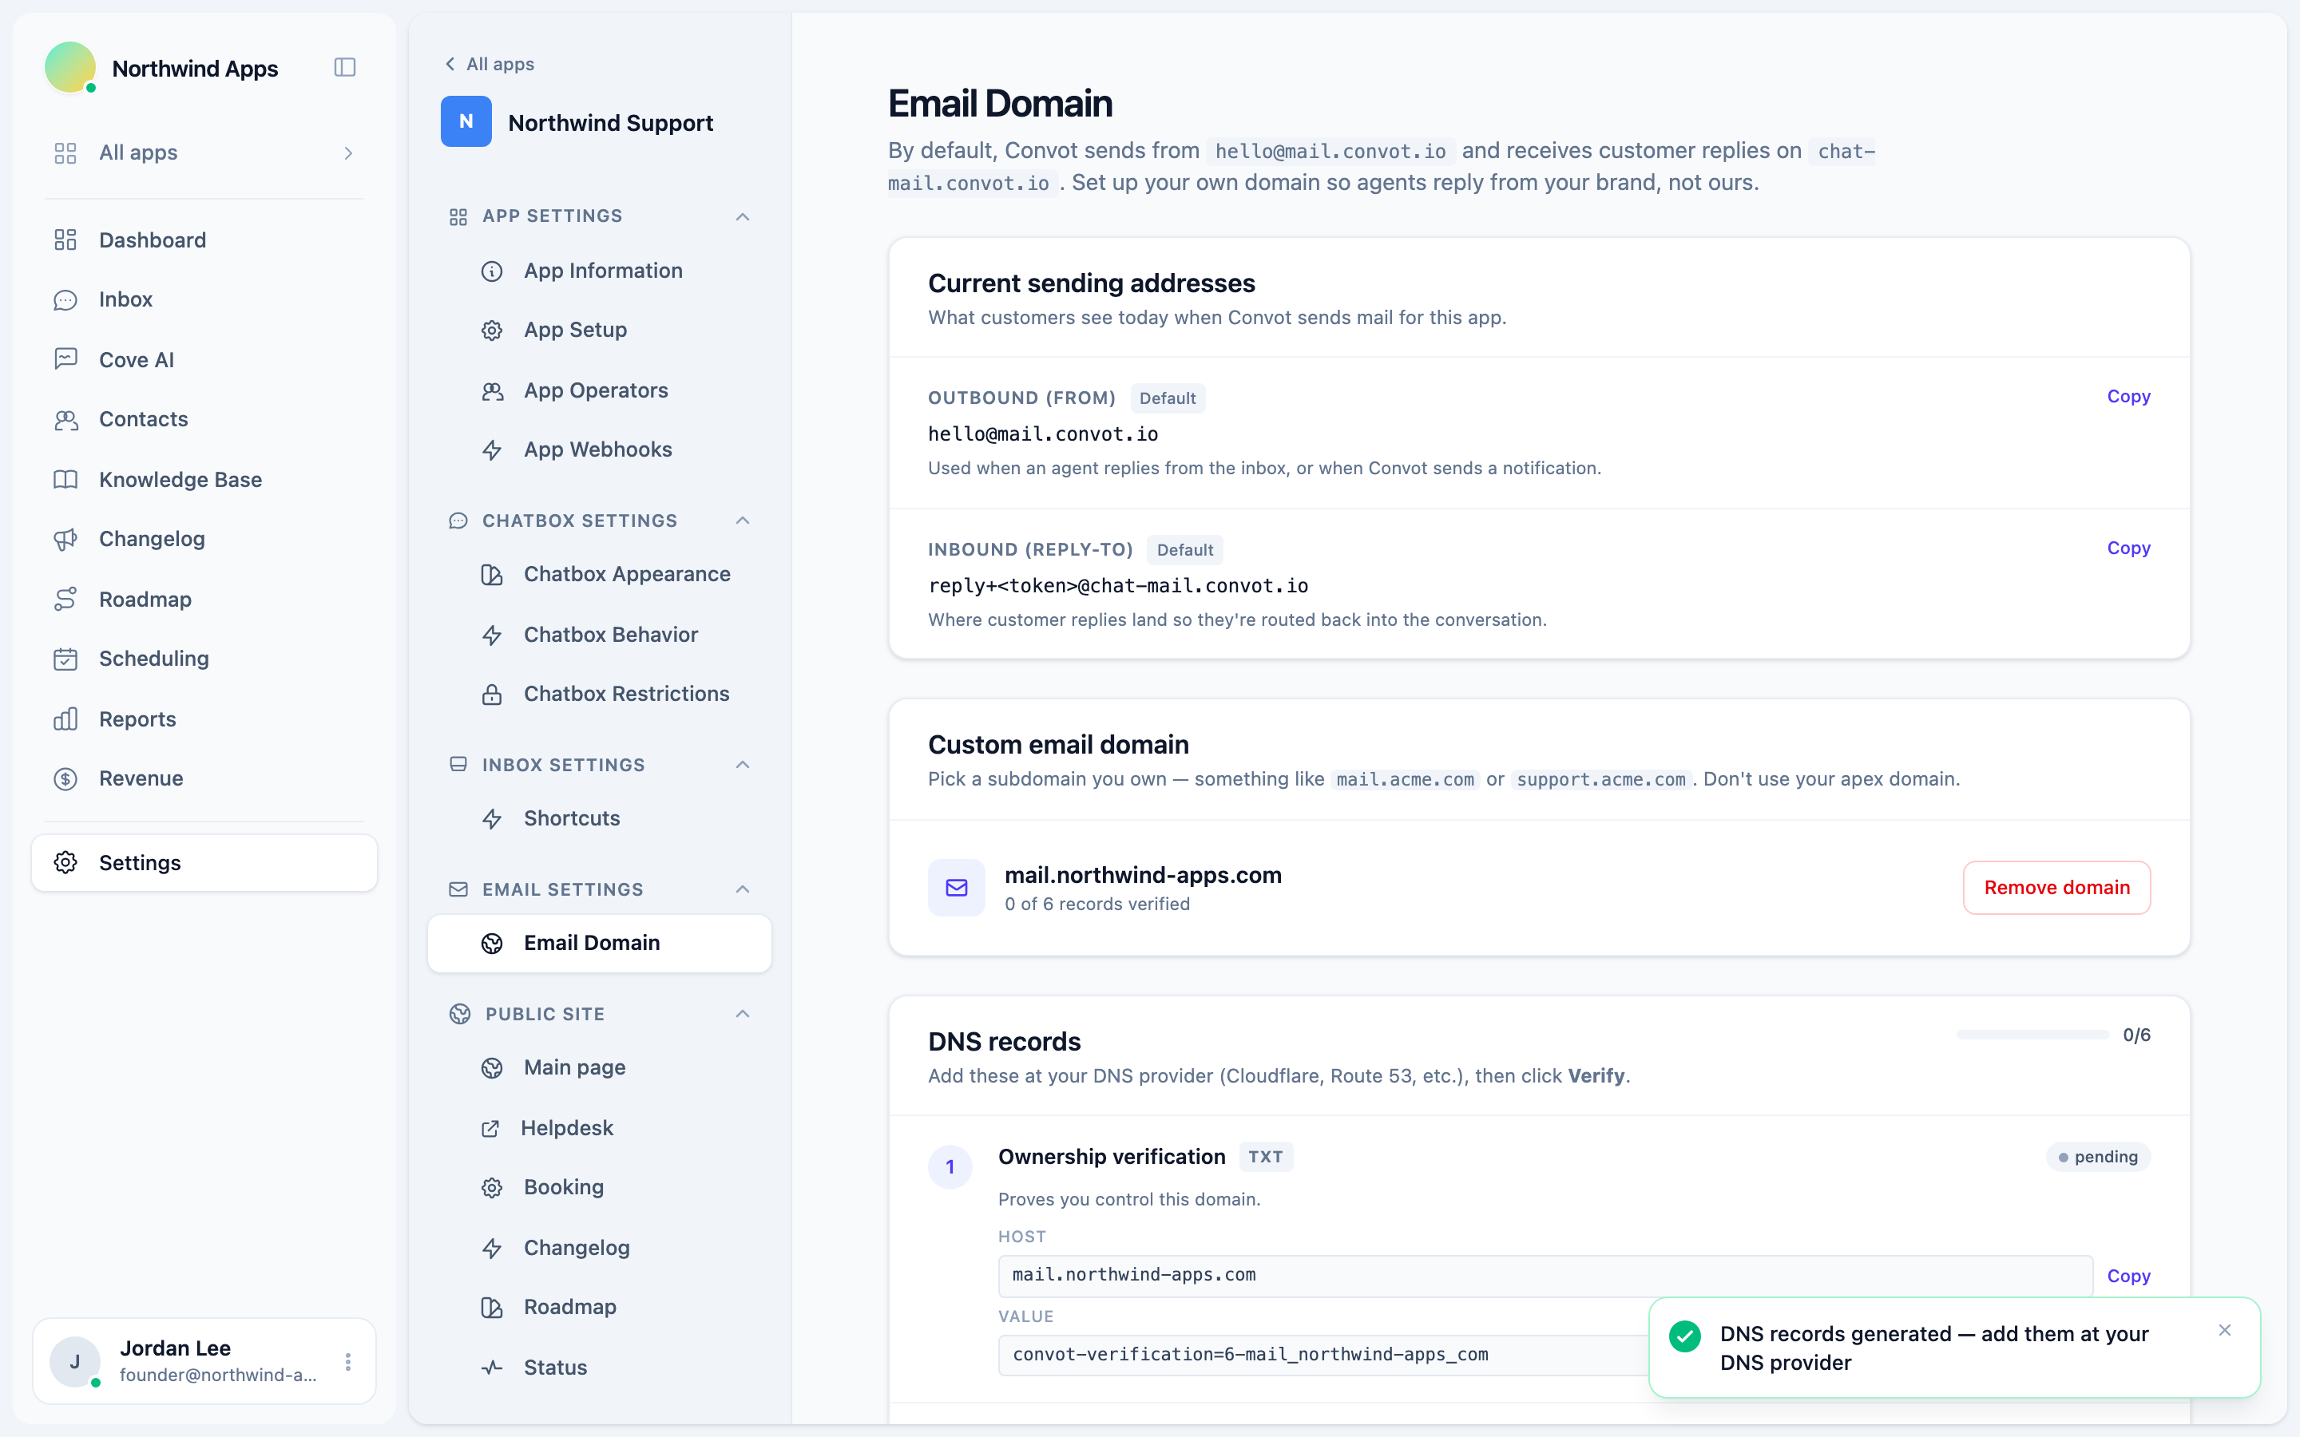Click the Northwind Apps gradient avatar
Screen dimensions: 2300x1437
pyautogui.click(x=70, y=68)
